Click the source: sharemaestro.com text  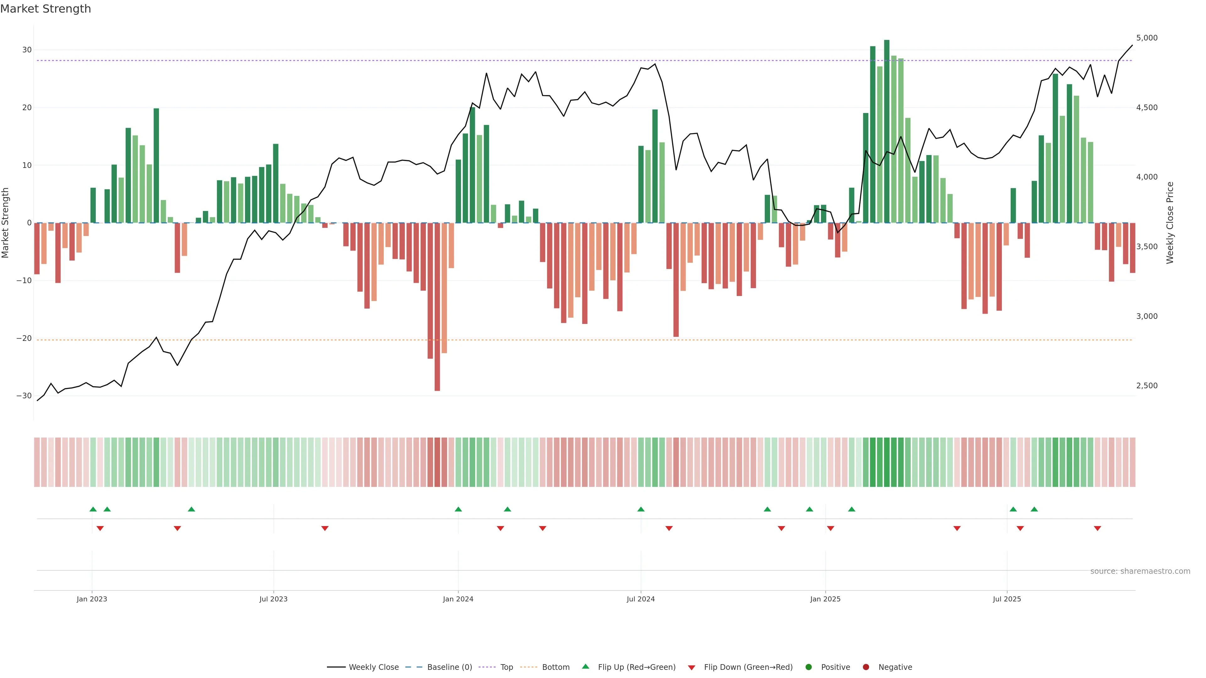click(1140, 571)
